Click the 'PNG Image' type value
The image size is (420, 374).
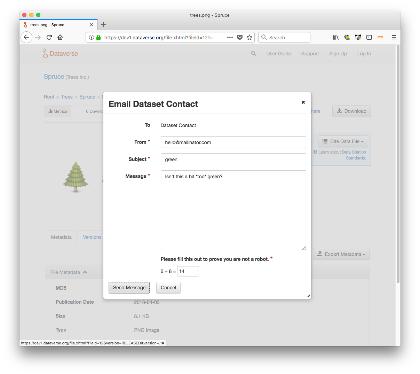click(x=146, y=330)
